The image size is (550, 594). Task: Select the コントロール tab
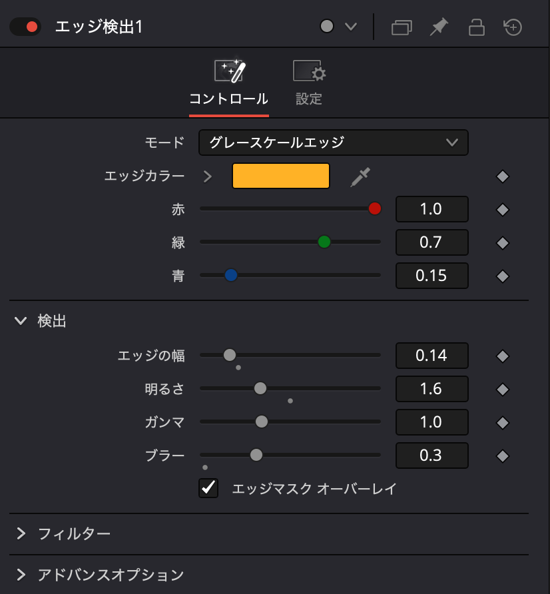click(229, 83)
